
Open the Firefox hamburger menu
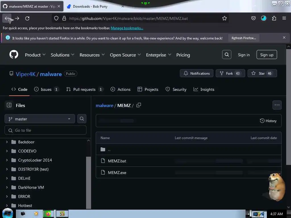coord(284,18)
